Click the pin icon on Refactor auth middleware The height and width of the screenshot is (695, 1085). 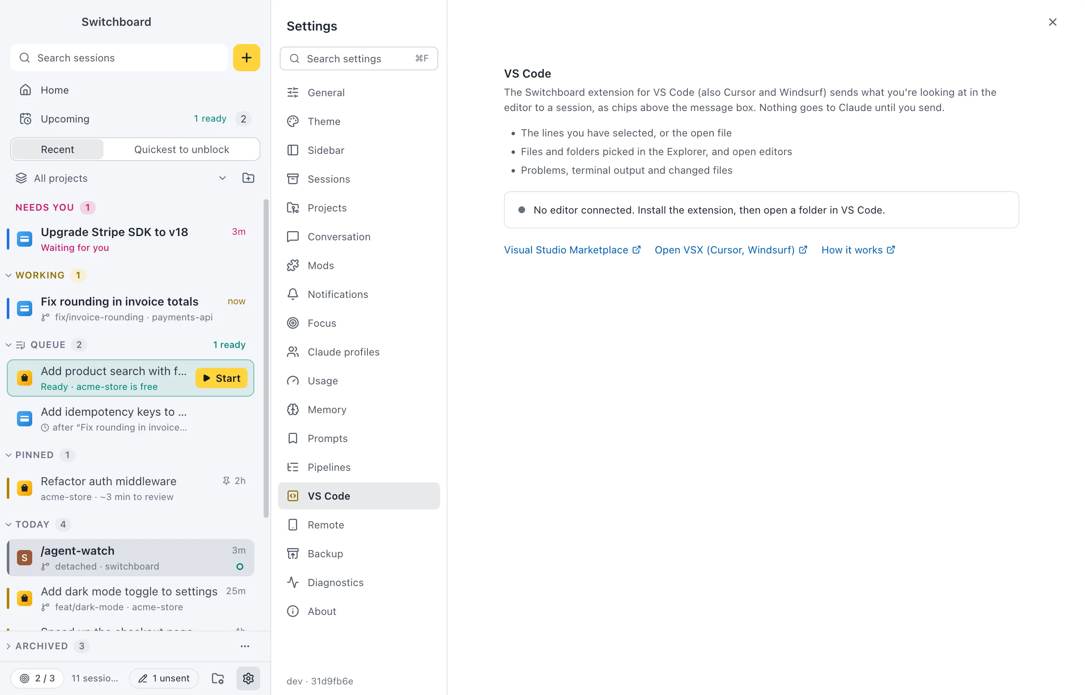click(226, 481)
